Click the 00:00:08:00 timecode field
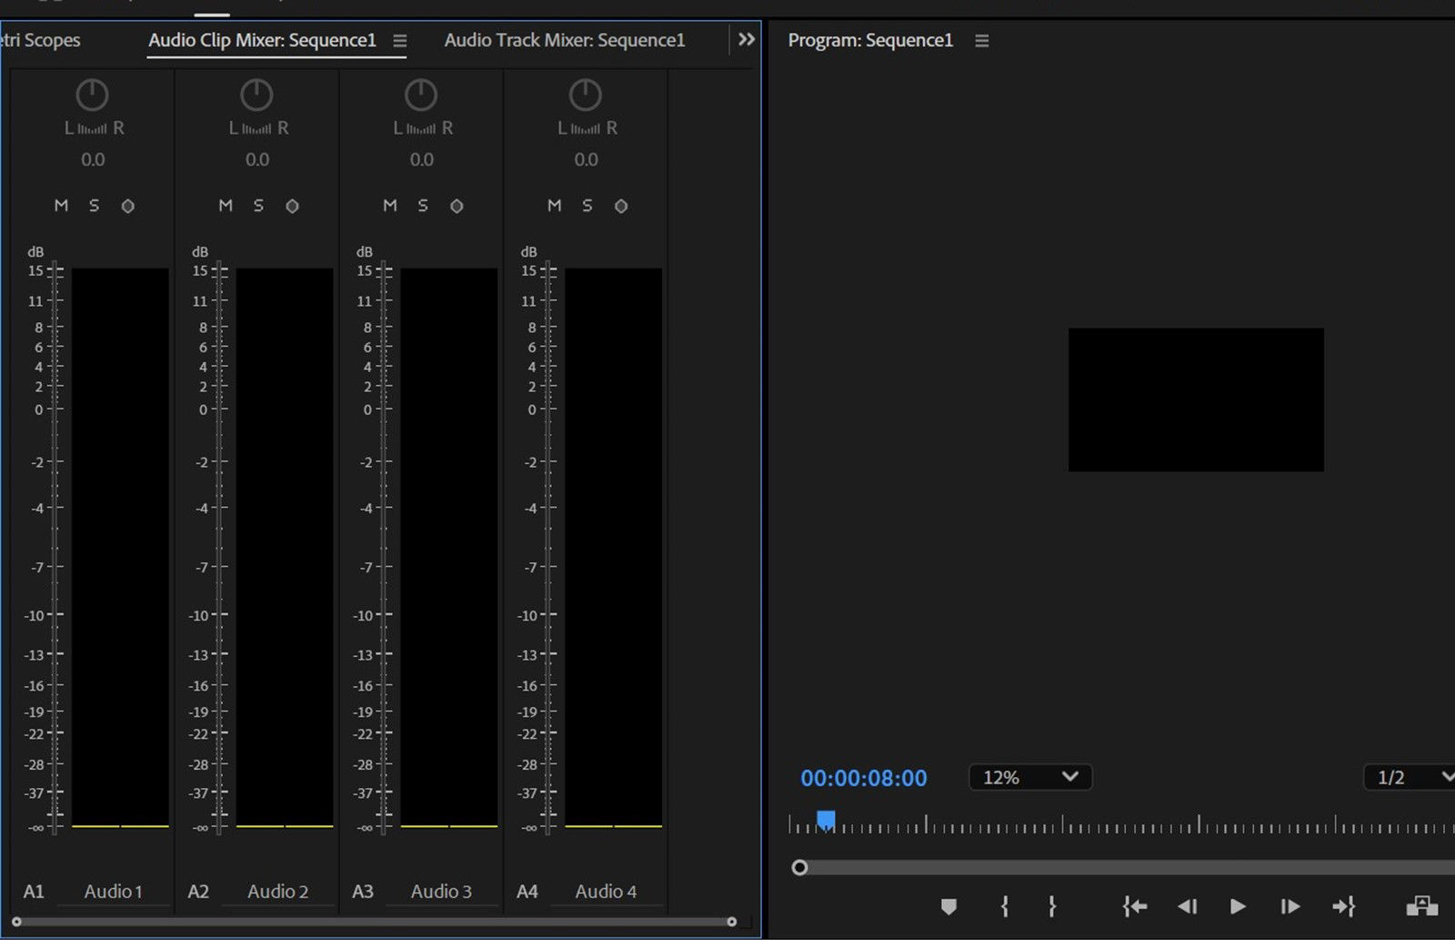The width and height of the screenshot is (1455, 940). [863, 777]
